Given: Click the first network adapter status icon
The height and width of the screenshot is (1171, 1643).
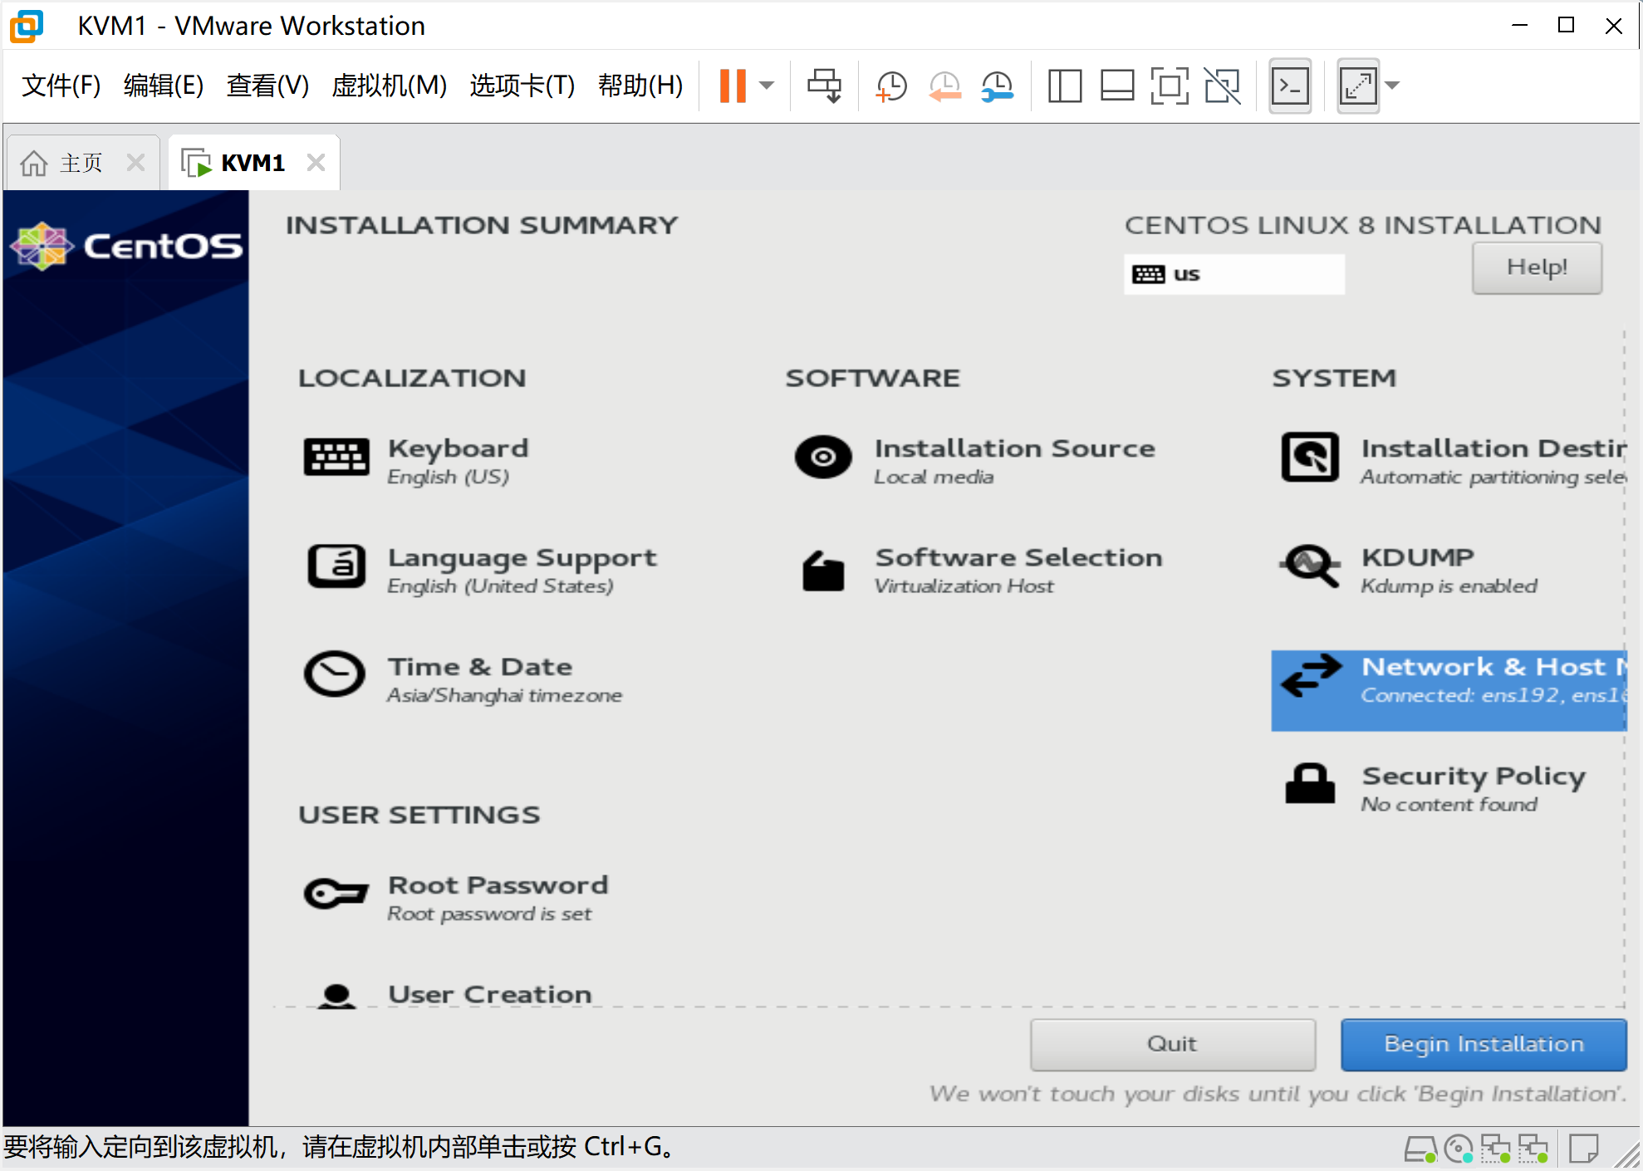Looking at the screenshot, I should click(1495, 1149).
